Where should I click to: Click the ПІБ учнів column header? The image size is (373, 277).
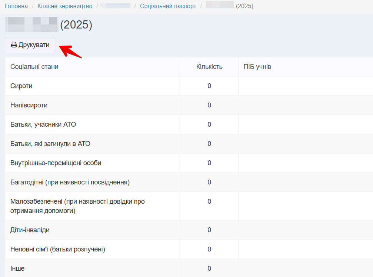point(257,67)
